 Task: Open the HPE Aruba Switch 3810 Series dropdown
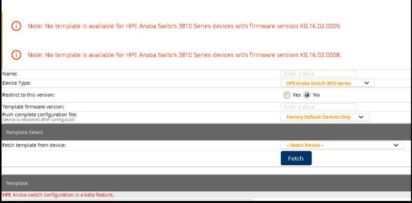327,83
